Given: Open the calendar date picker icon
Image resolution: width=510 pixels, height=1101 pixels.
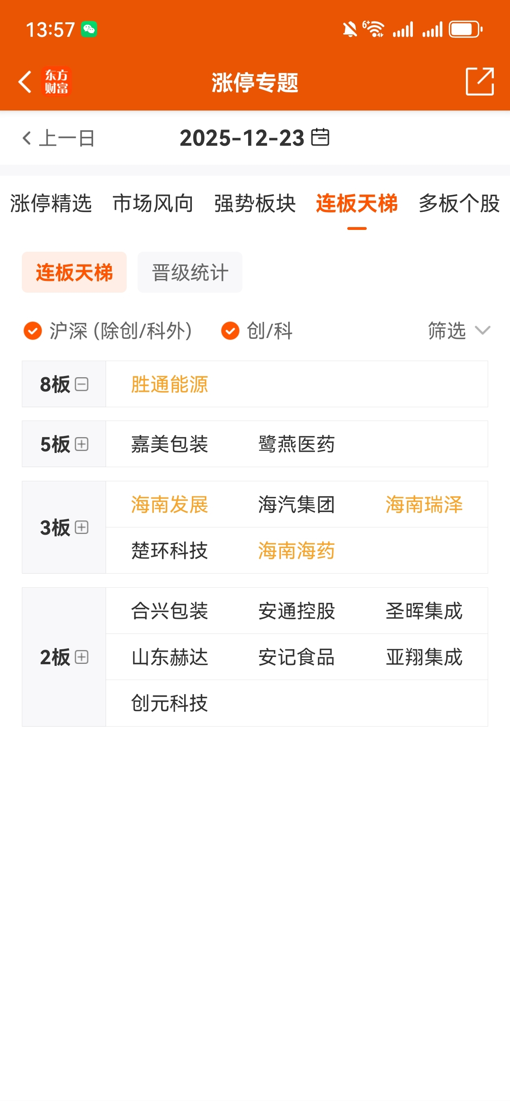Looking at the screenshot, I should 320,137.
